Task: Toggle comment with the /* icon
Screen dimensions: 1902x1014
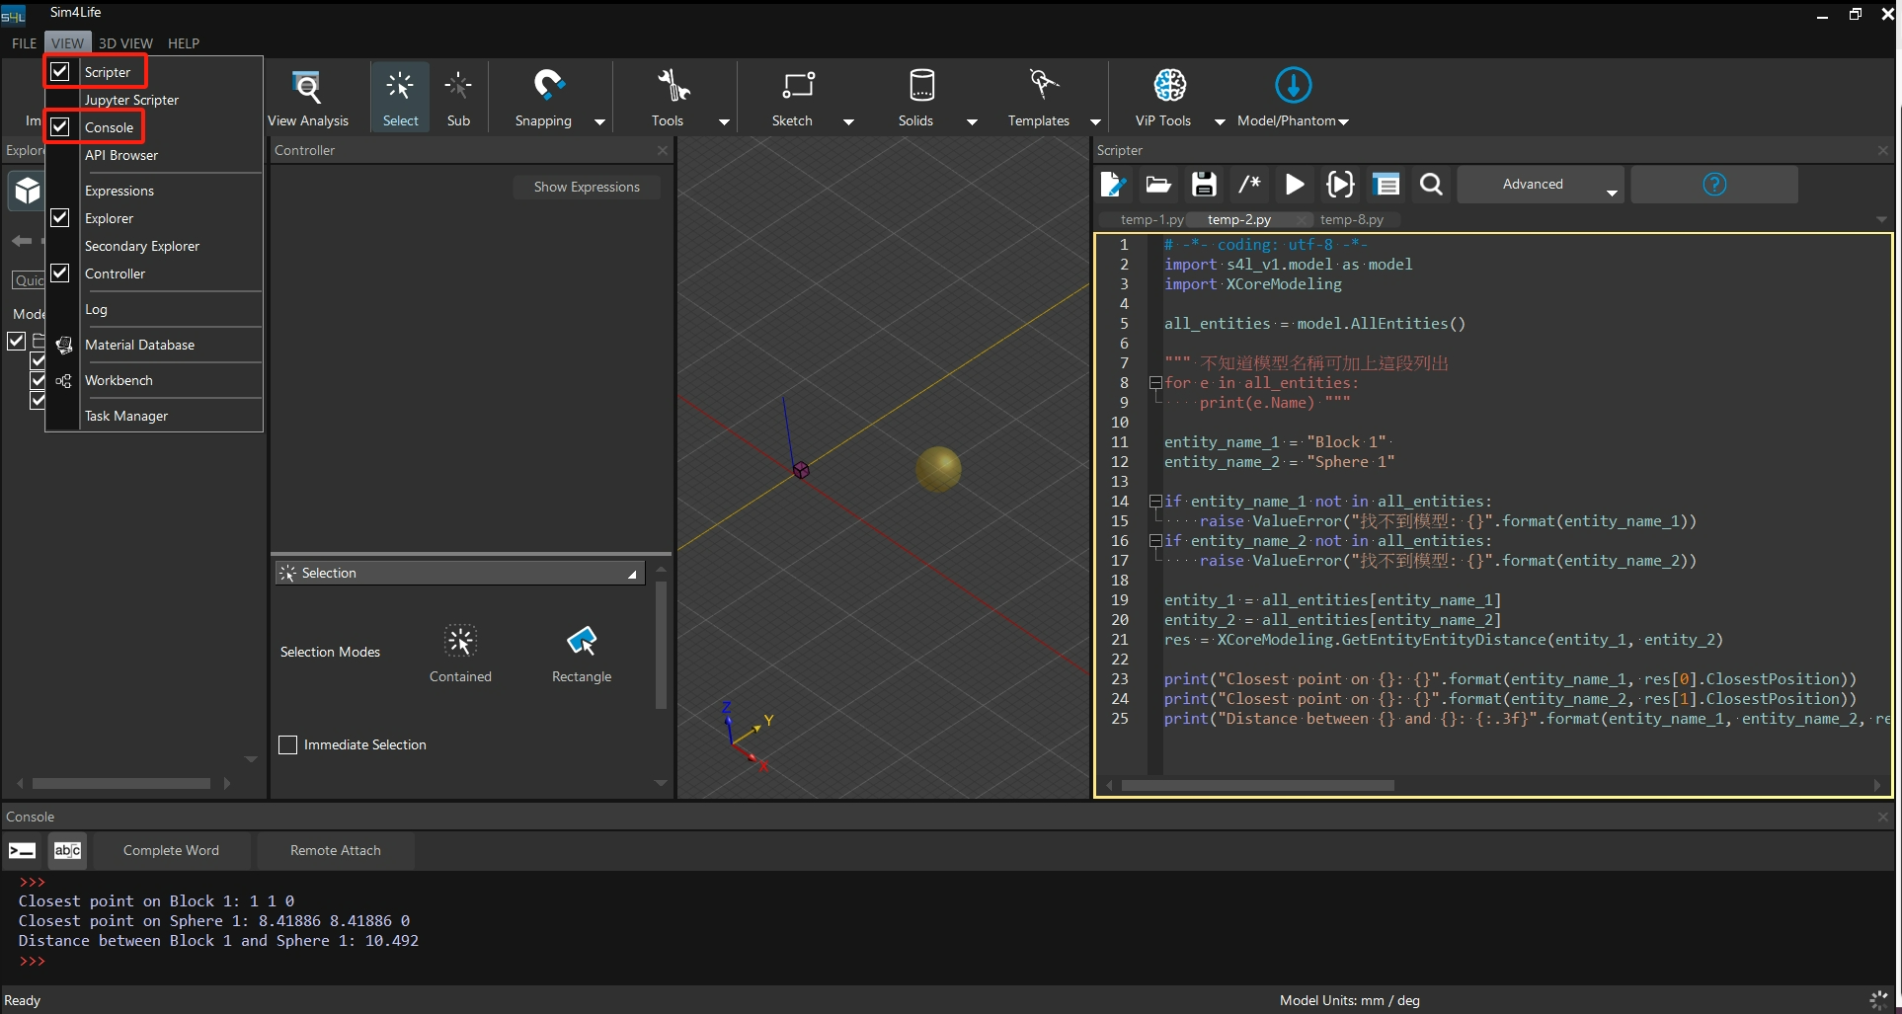Action: point(1249,185)
